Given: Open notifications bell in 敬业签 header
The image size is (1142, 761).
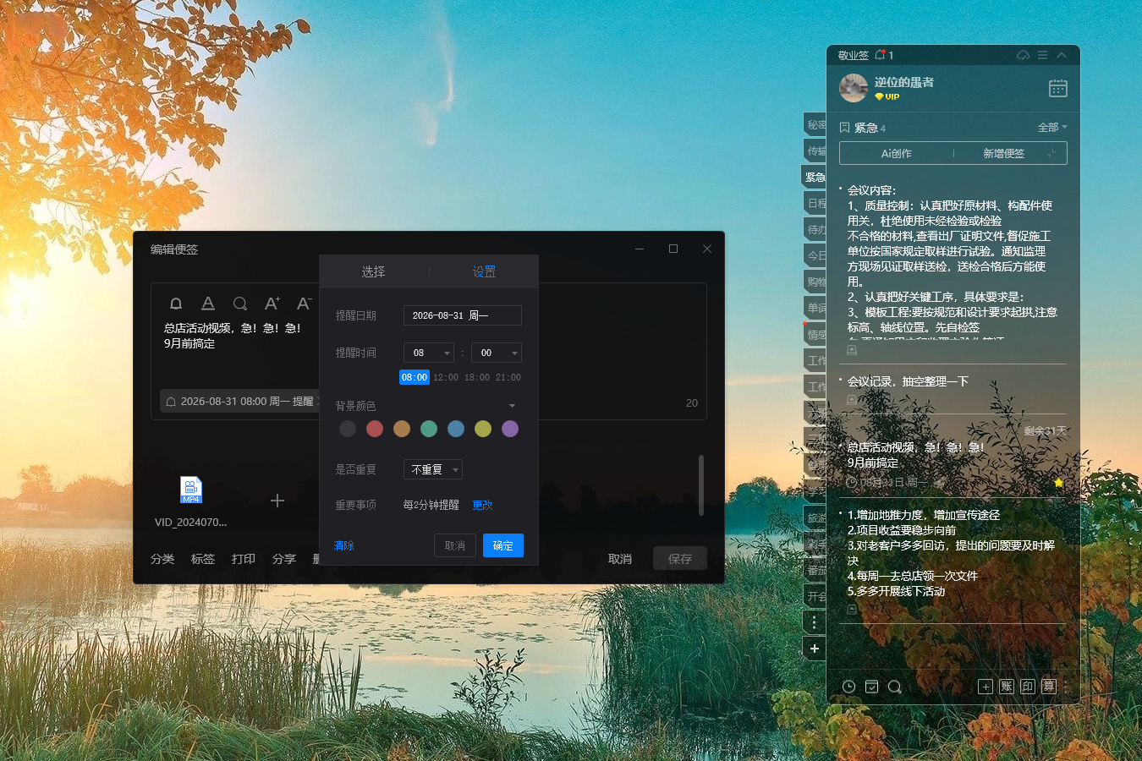Looking at the screenshot, I should (881, 55).
